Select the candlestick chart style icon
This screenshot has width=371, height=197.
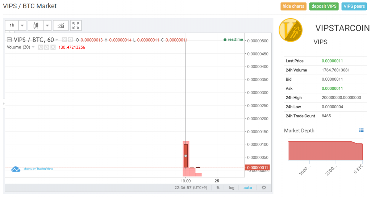(36, 25)
